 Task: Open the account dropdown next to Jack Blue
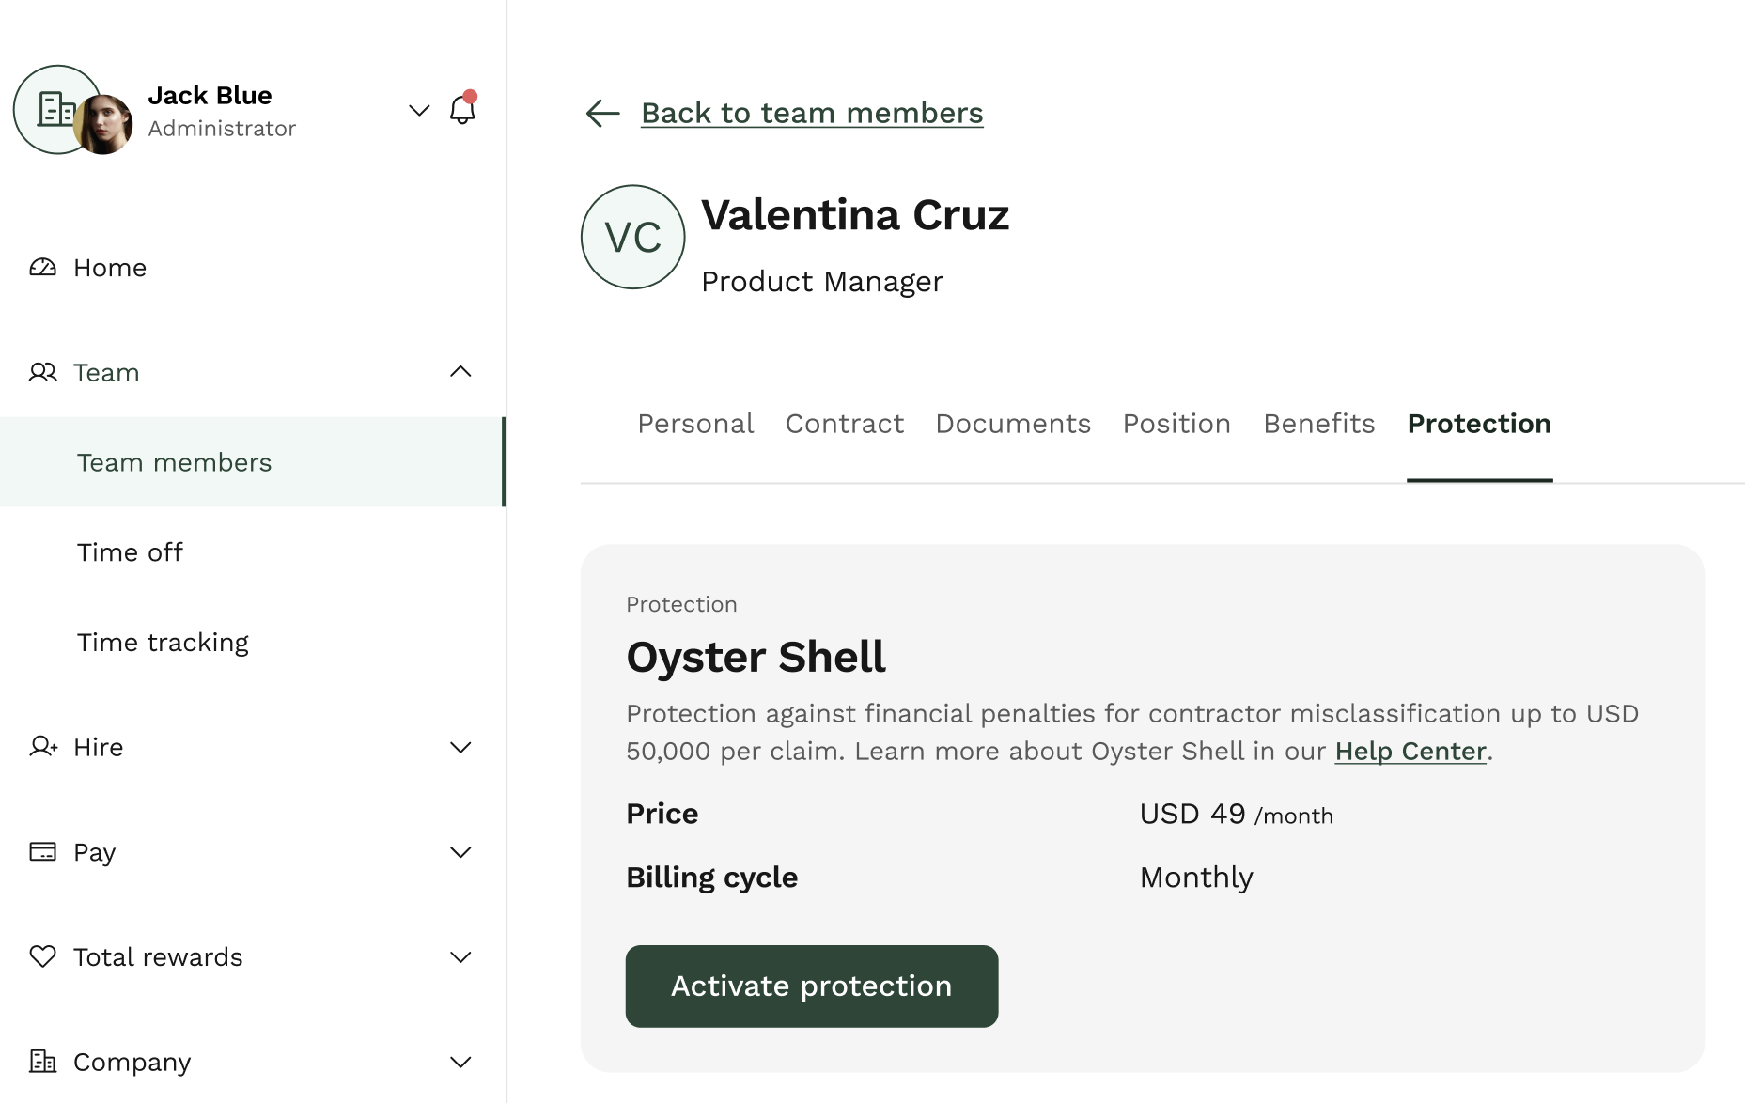[418, 110]
